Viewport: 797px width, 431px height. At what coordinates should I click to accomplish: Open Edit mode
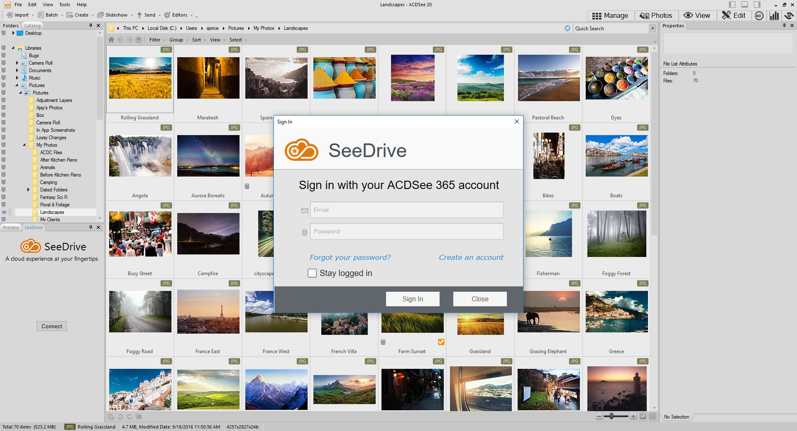coord(734,16)
